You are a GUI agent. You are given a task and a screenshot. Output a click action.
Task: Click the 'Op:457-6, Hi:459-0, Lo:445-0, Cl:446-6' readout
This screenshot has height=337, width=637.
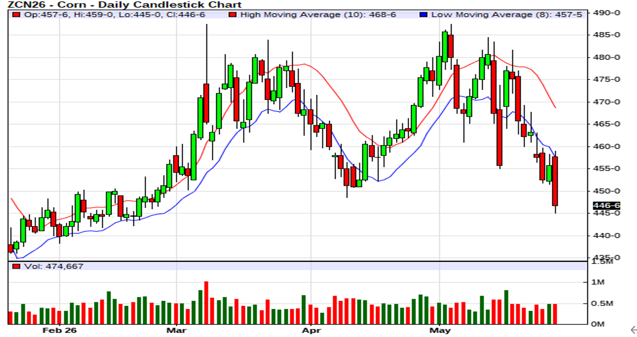pyautogui.click(x=114, y=15)
